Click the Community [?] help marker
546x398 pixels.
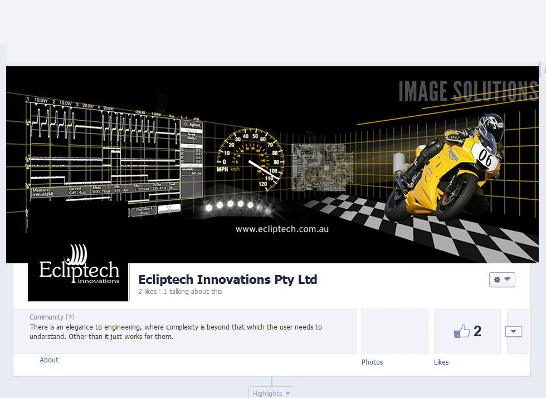tap(70, 317)
